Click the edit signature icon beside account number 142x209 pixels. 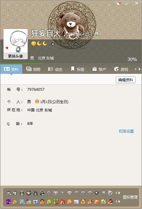[97, 34]
